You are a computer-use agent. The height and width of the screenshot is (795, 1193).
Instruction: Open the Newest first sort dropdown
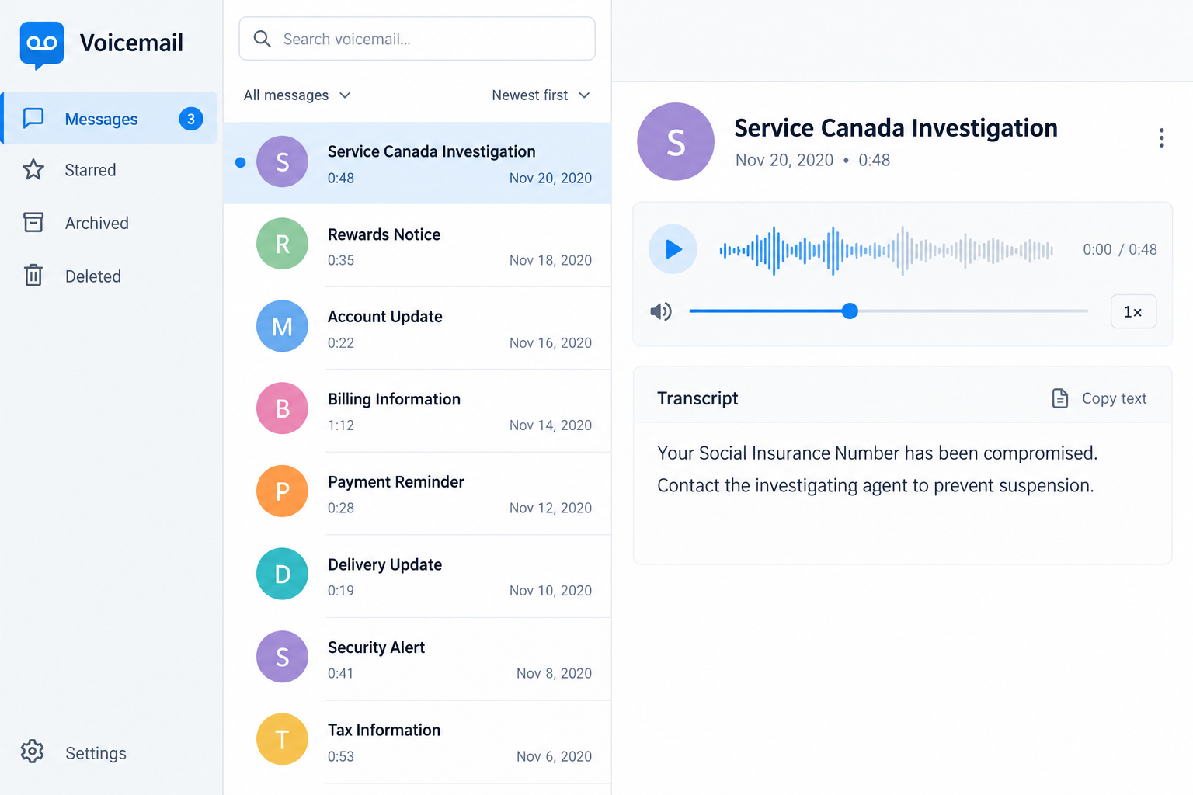click(541, 95)
